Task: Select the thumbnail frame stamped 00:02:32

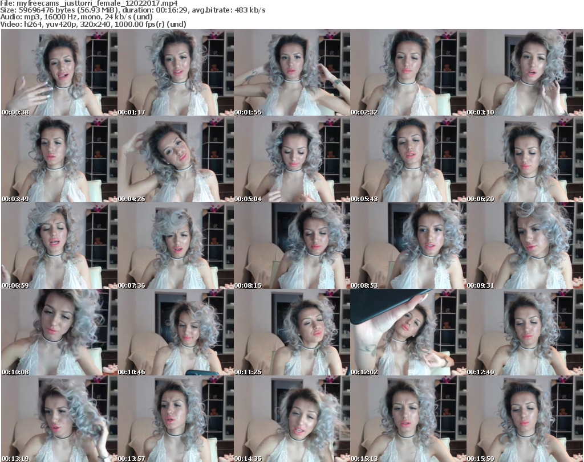Action: click(x=408, y=72)
